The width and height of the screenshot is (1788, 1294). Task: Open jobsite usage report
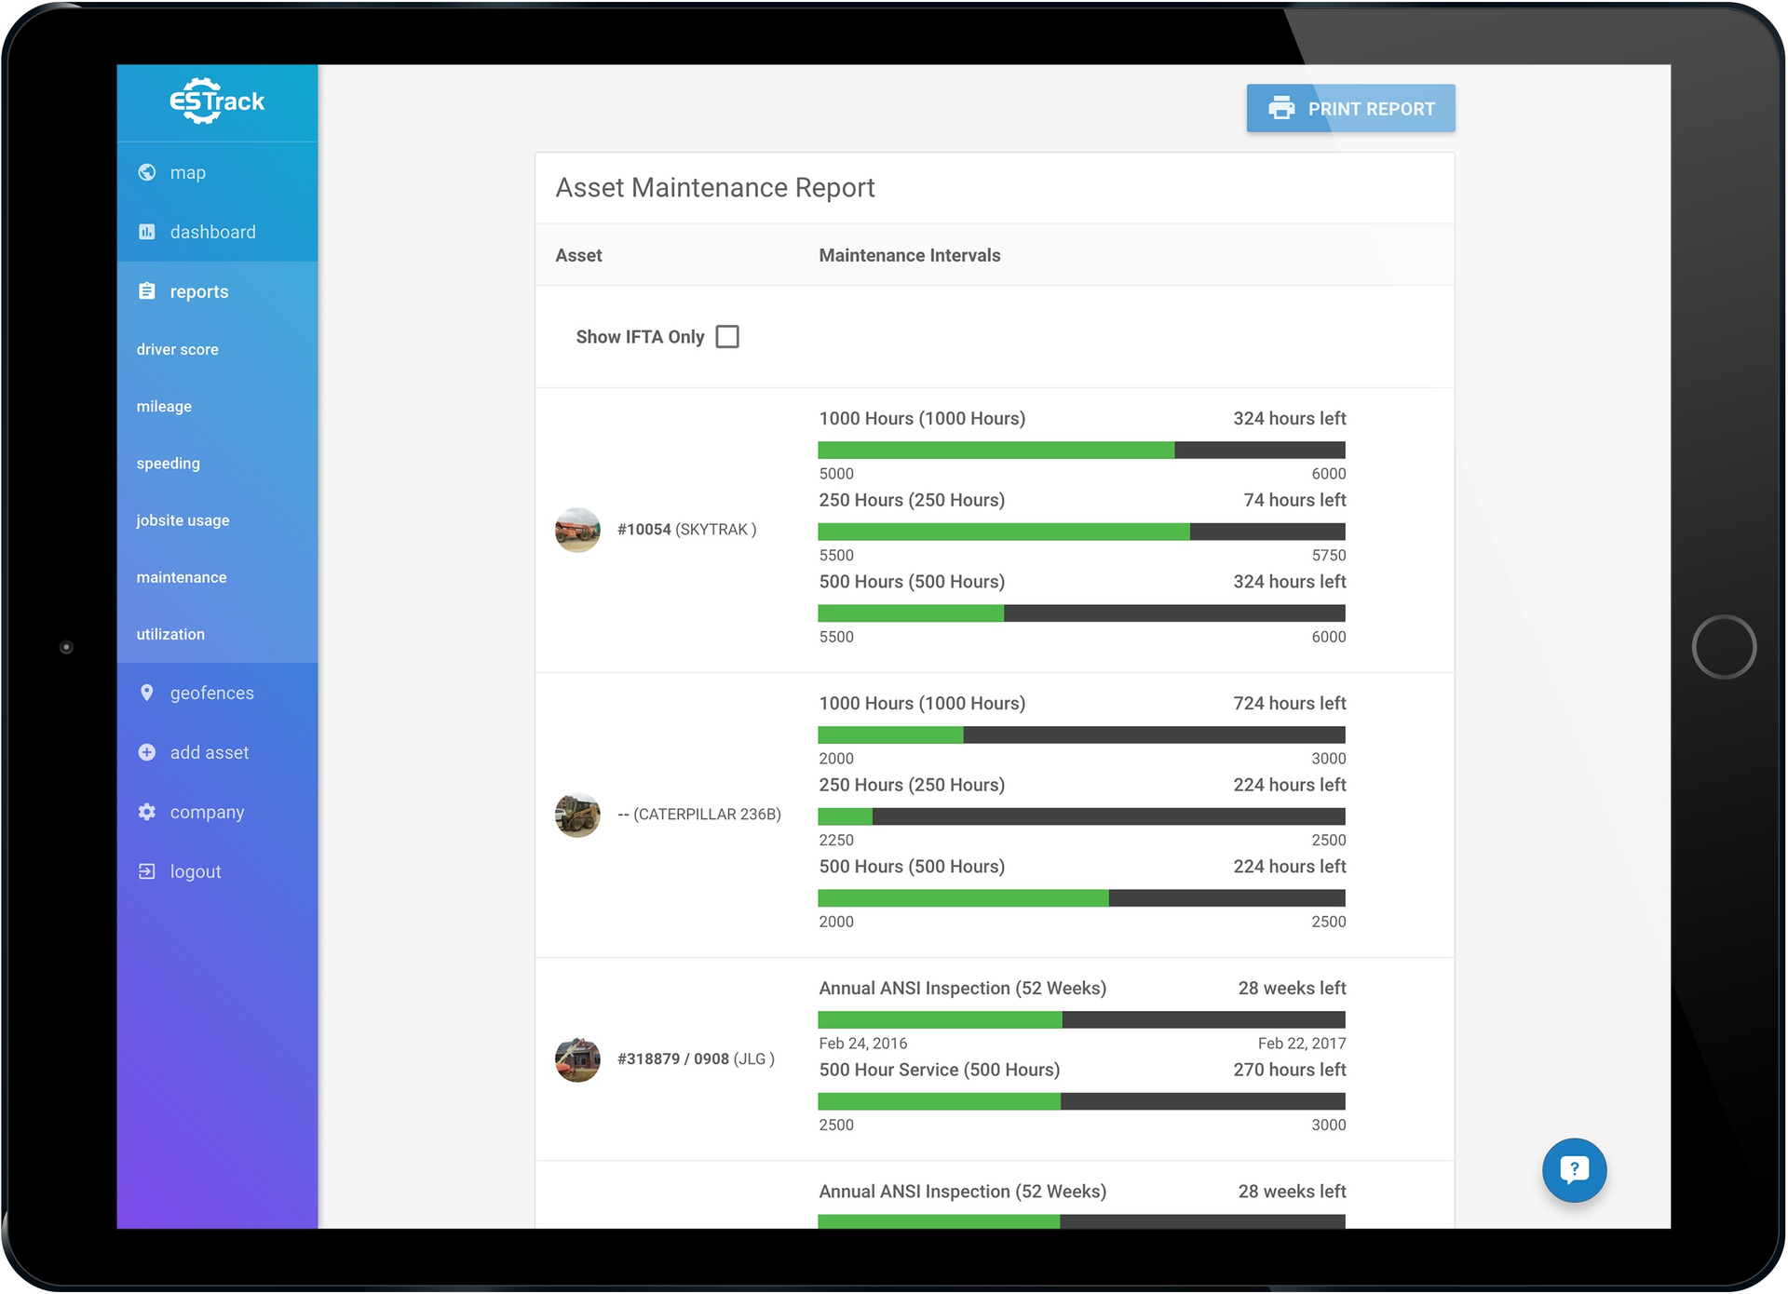(183, 520)
